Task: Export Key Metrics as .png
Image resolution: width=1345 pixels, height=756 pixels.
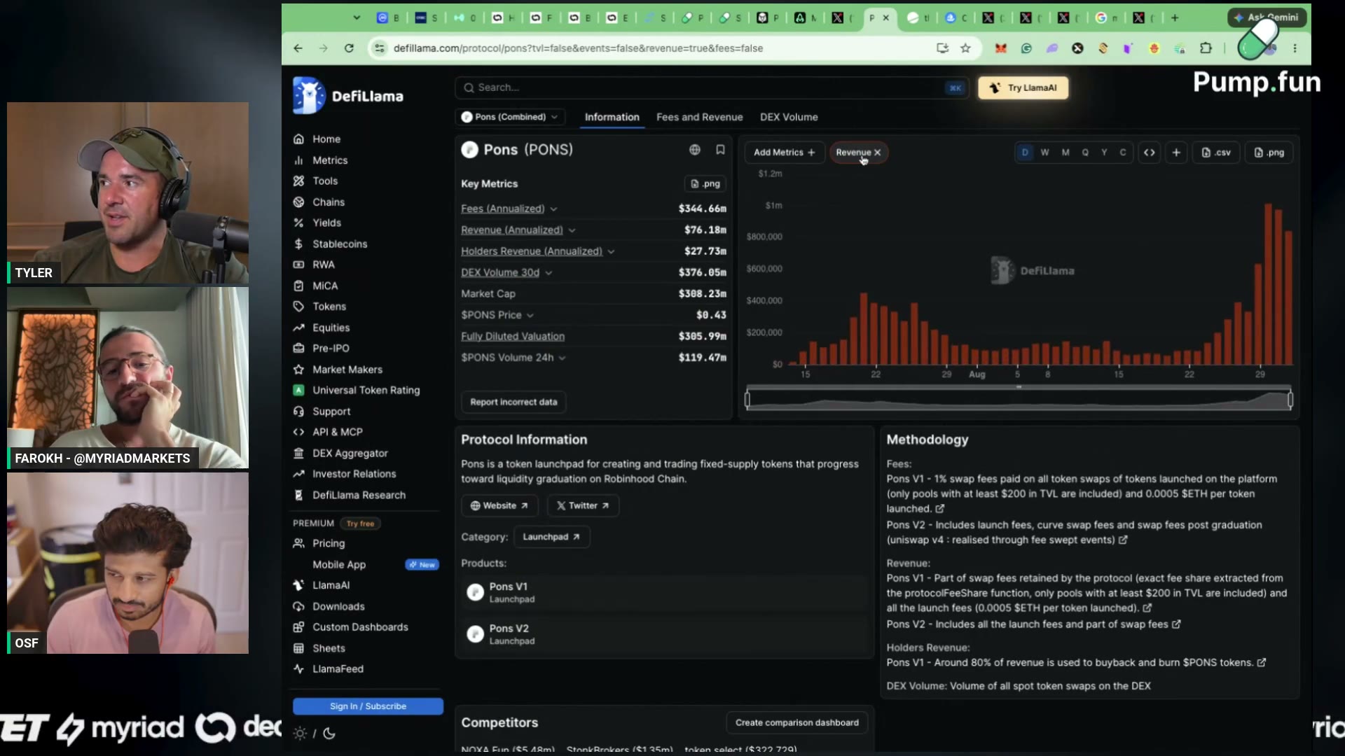Action: [705, 183]
